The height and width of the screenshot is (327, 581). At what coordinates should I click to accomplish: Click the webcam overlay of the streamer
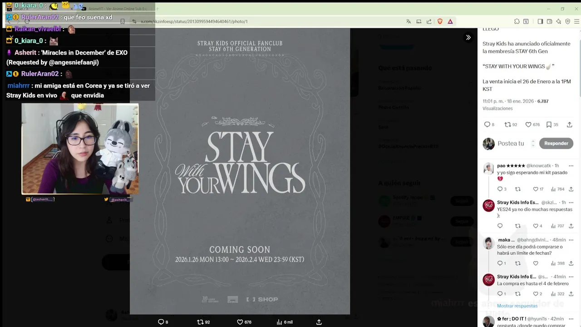click(80, 149)
